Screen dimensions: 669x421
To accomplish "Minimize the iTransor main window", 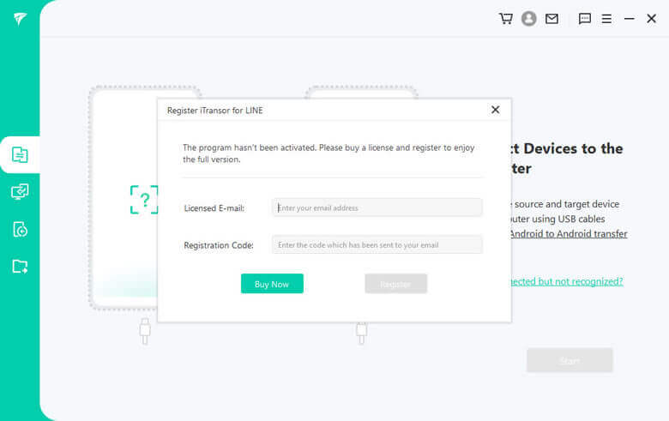I will point(629,19).
